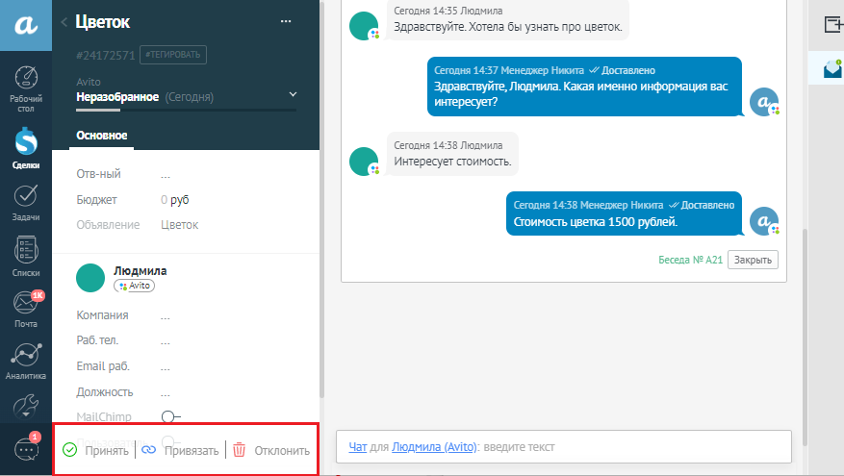The width and height of the screenshot is (844, 476).
Task: Switch to the Основное tab
Action: click(x=102, y=136)
